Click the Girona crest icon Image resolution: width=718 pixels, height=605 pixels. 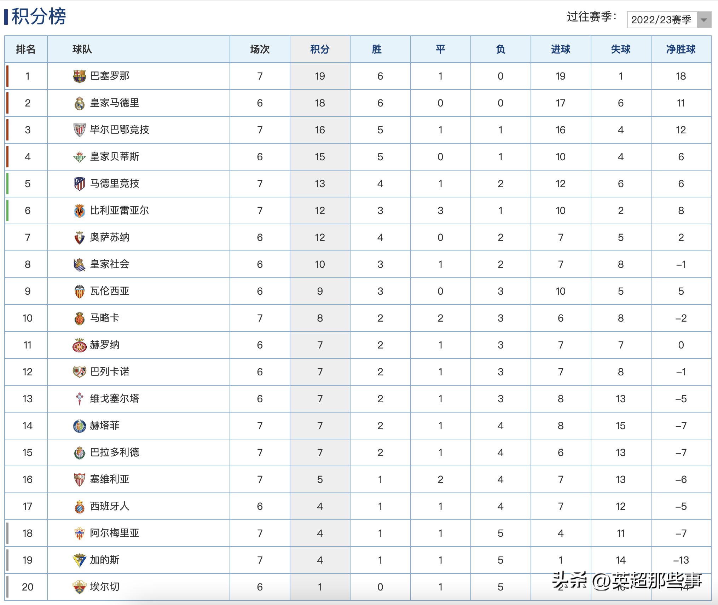[x=80, y=345]
